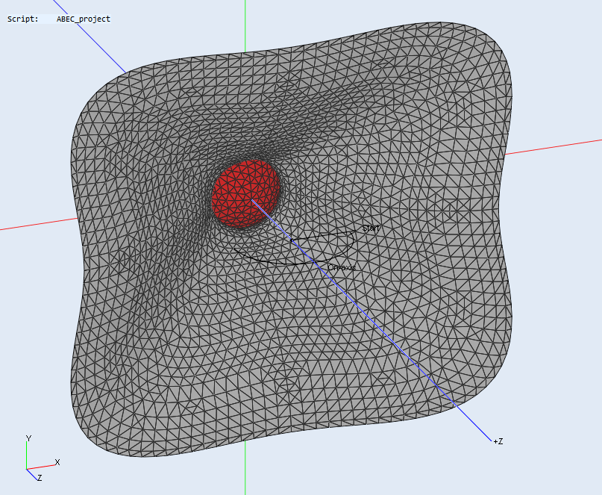This screenshot has width=602, height=495.
Task: Click the On-axis observation label
Action: [342, 267]
